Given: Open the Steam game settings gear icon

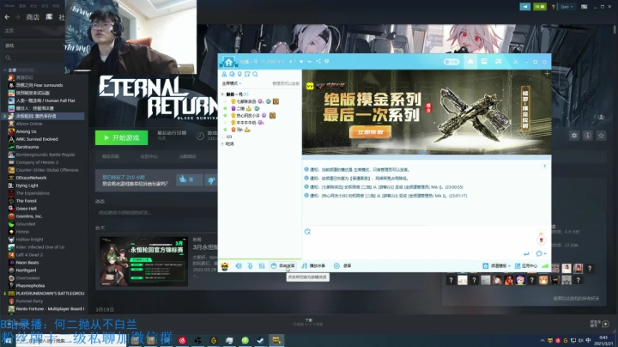Looking at the screenshot, I should point(574,136).
